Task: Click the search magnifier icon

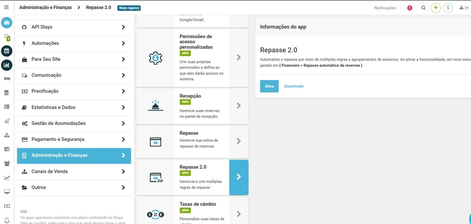Action: pos(423,8)
